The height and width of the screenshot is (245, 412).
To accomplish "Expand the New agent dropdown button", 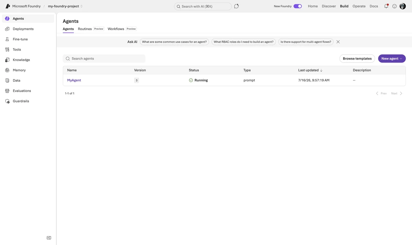I will (392, 59).
